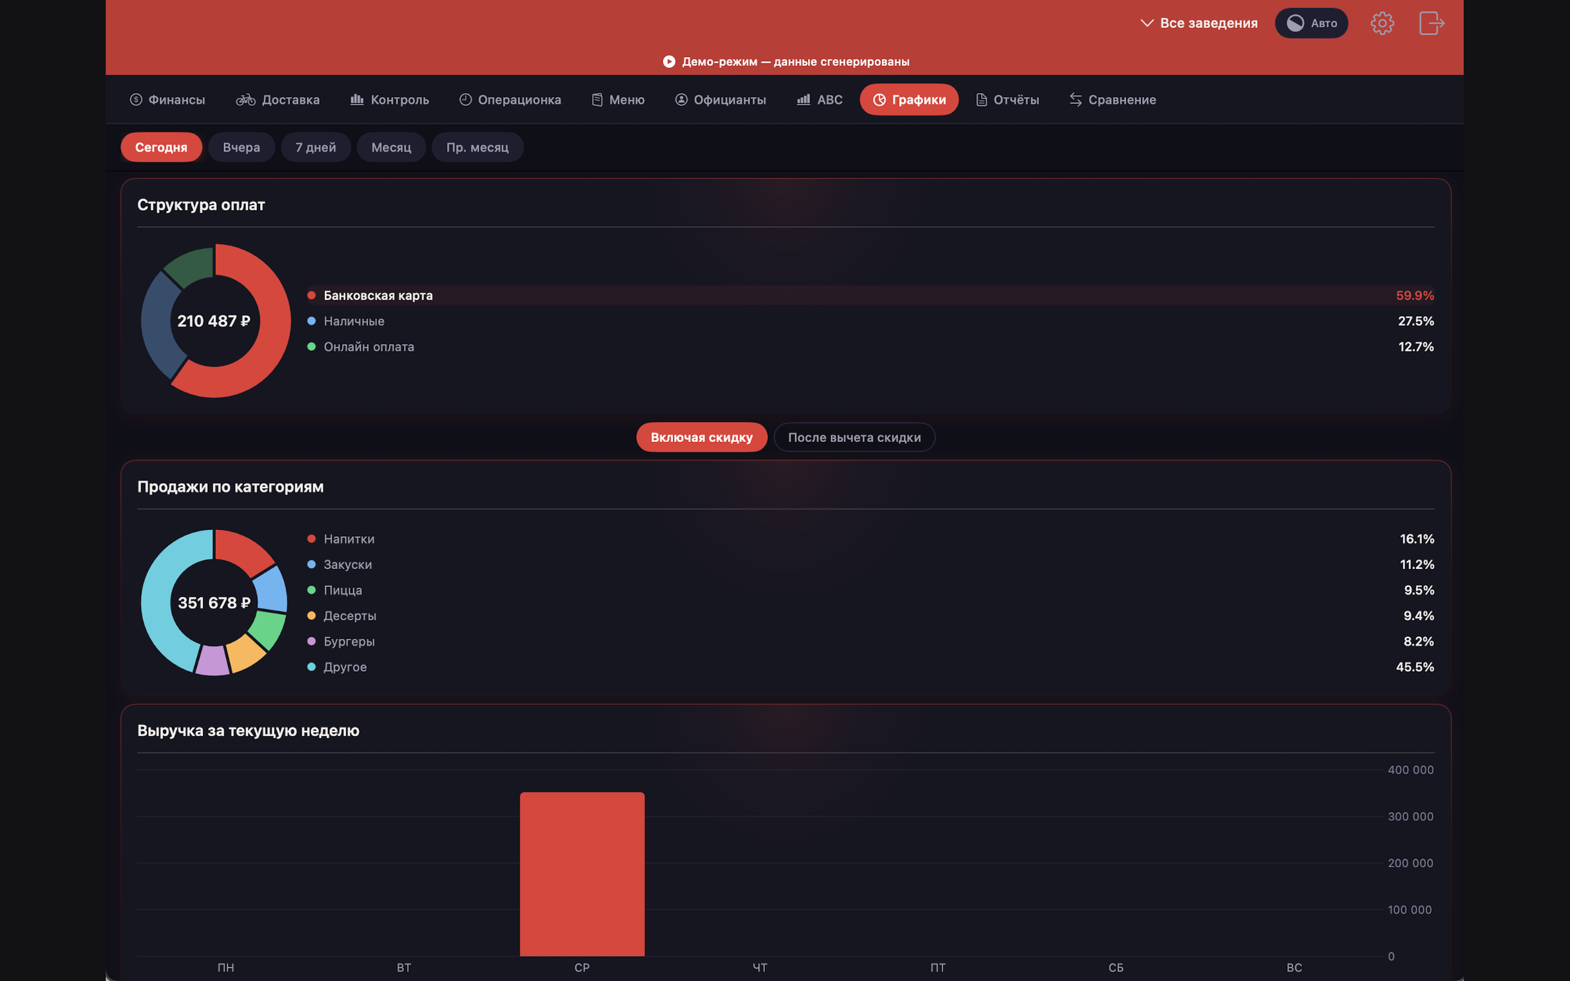
Task: Select the Сегодня period button
Action: 161,147
